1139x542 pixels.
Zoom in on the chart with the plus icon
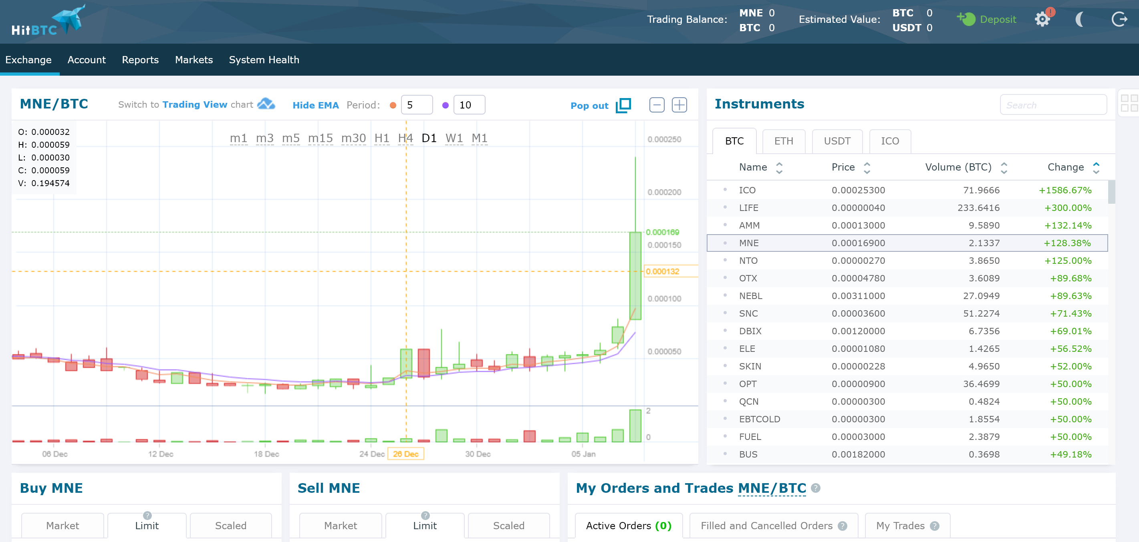pos(679,105)
